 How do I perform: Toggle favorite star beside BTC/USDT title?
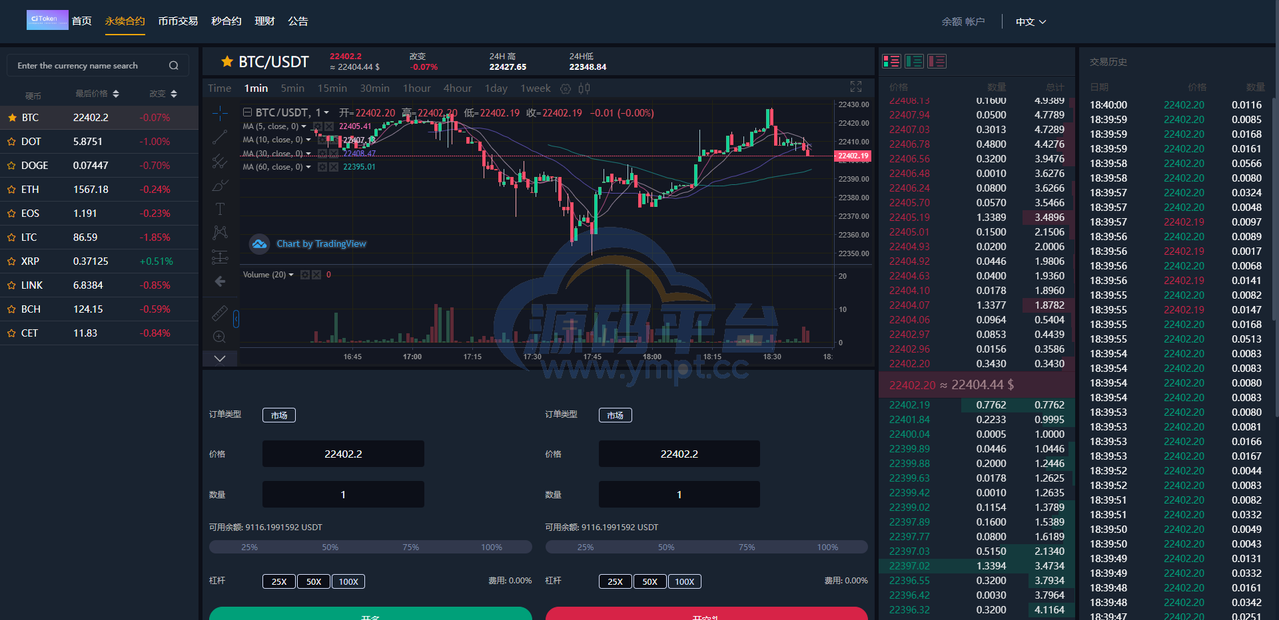227,62
